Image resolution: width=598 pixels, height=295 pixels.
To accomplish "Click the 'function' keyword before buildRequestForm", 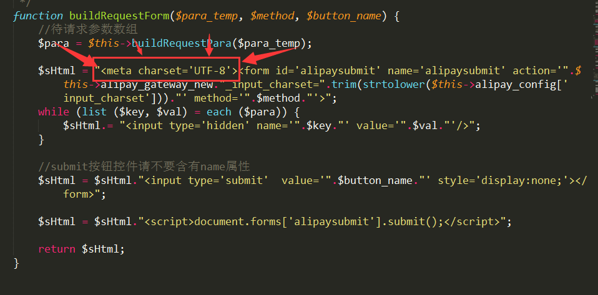I will pyautogui.click(x=37, y=16).
